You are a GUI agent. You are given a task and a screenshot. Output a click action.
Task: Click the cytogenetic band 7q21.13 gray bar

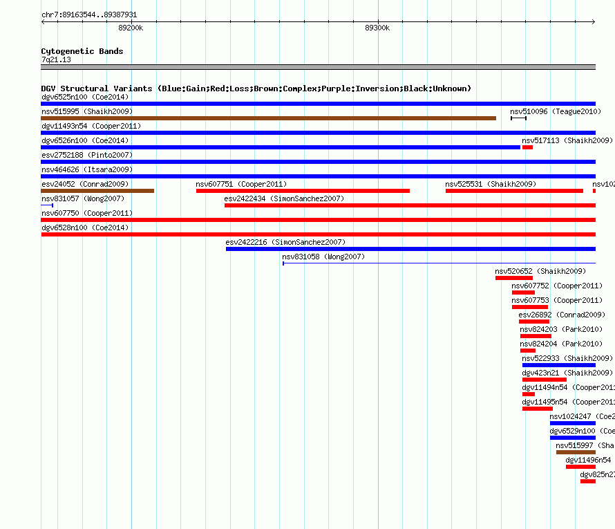(318, 67)
